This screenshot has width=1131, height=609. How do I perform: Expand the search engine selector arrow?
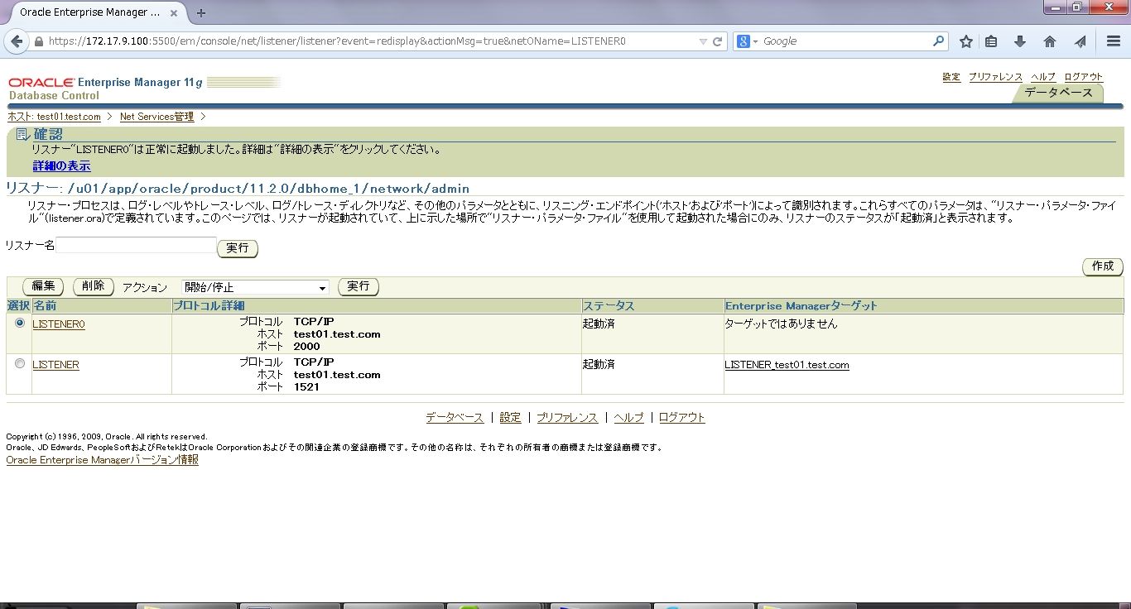(755, 41)
